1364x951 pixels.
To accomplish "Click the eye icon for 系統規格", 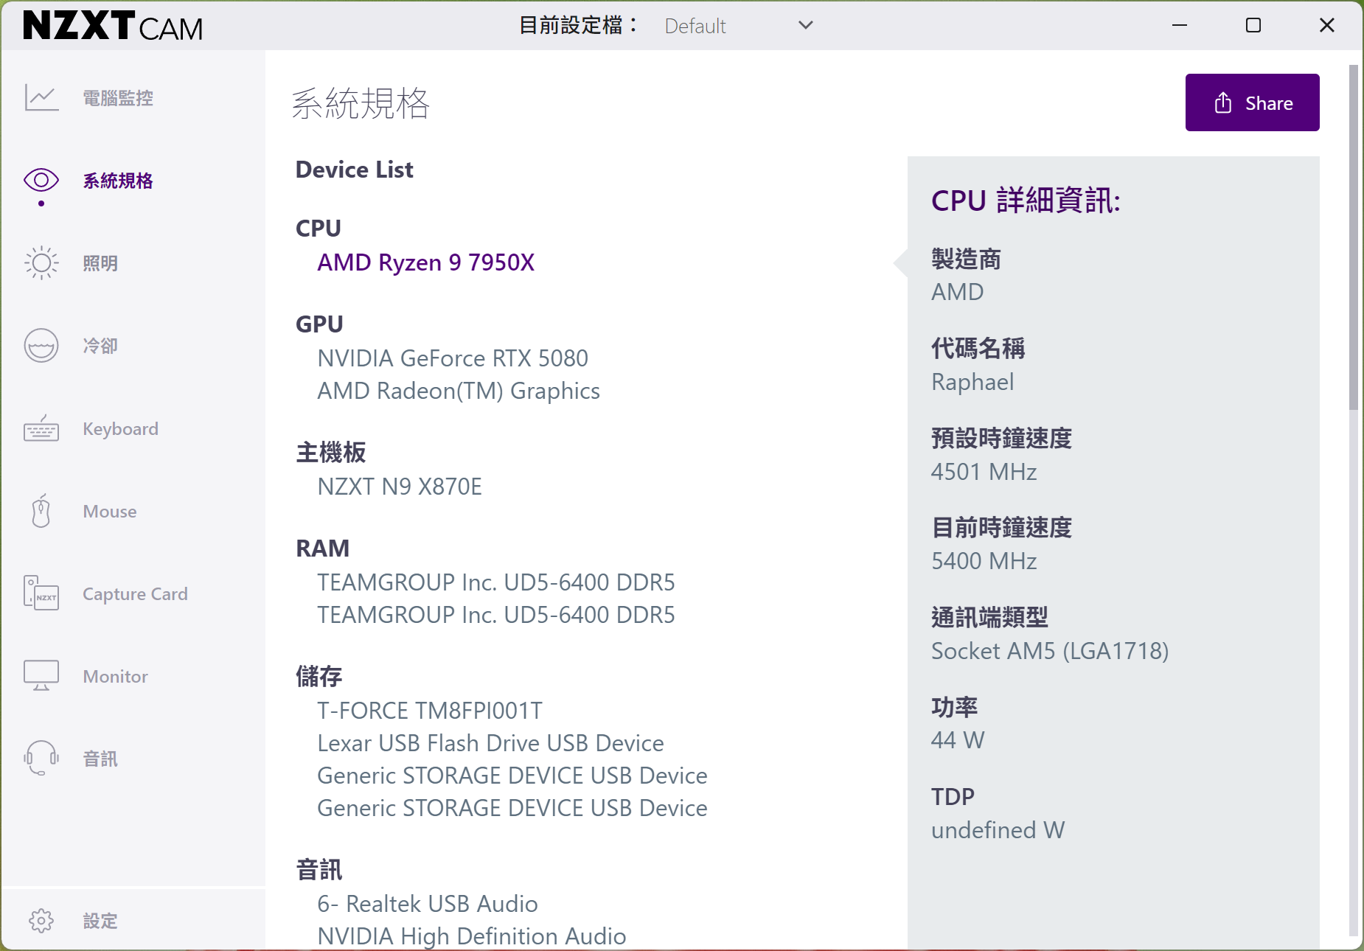I will [x=41, y=180].
